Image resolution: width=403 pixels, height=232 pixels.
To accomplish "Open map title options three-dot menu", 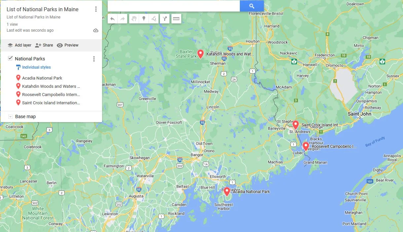I will coord(96,9).
